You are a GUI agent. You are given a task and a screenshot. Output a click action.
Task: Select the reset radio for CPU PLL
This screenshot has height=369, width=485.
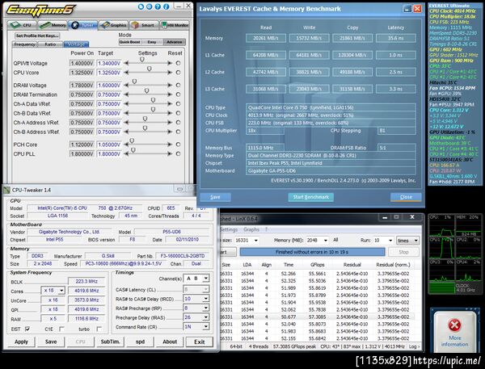coord(178,154)
